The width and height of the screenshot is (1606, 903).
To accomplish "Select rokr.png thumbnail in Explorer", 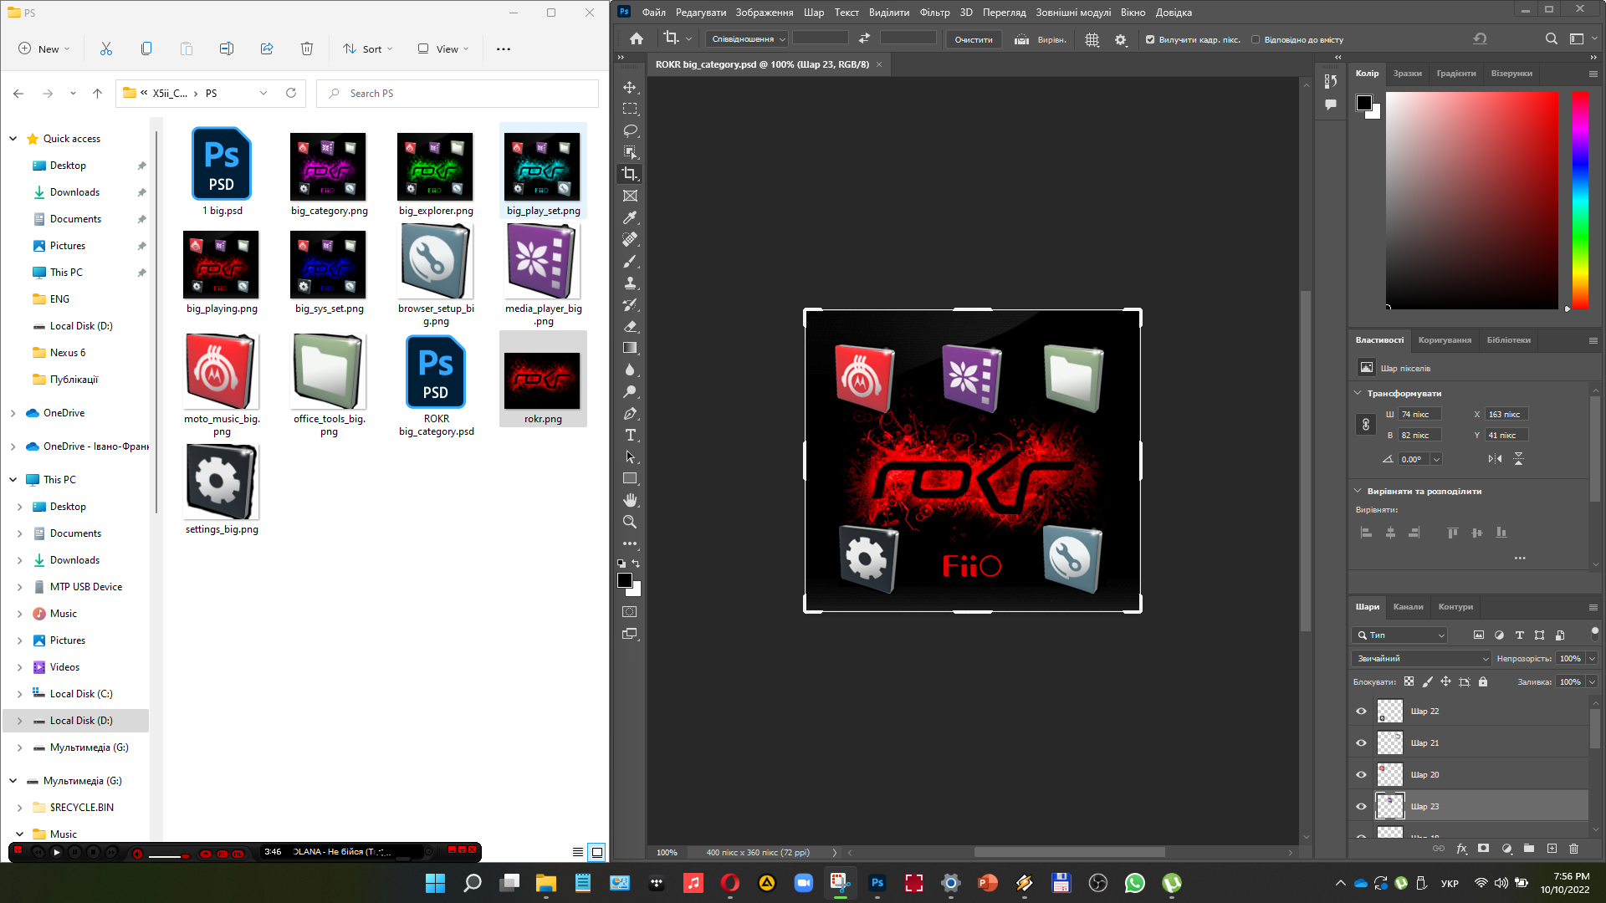I will pyautogui.click(x=543, y=379).
